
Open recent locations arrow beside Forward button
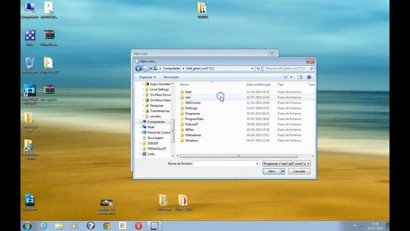tap(151, 69)
